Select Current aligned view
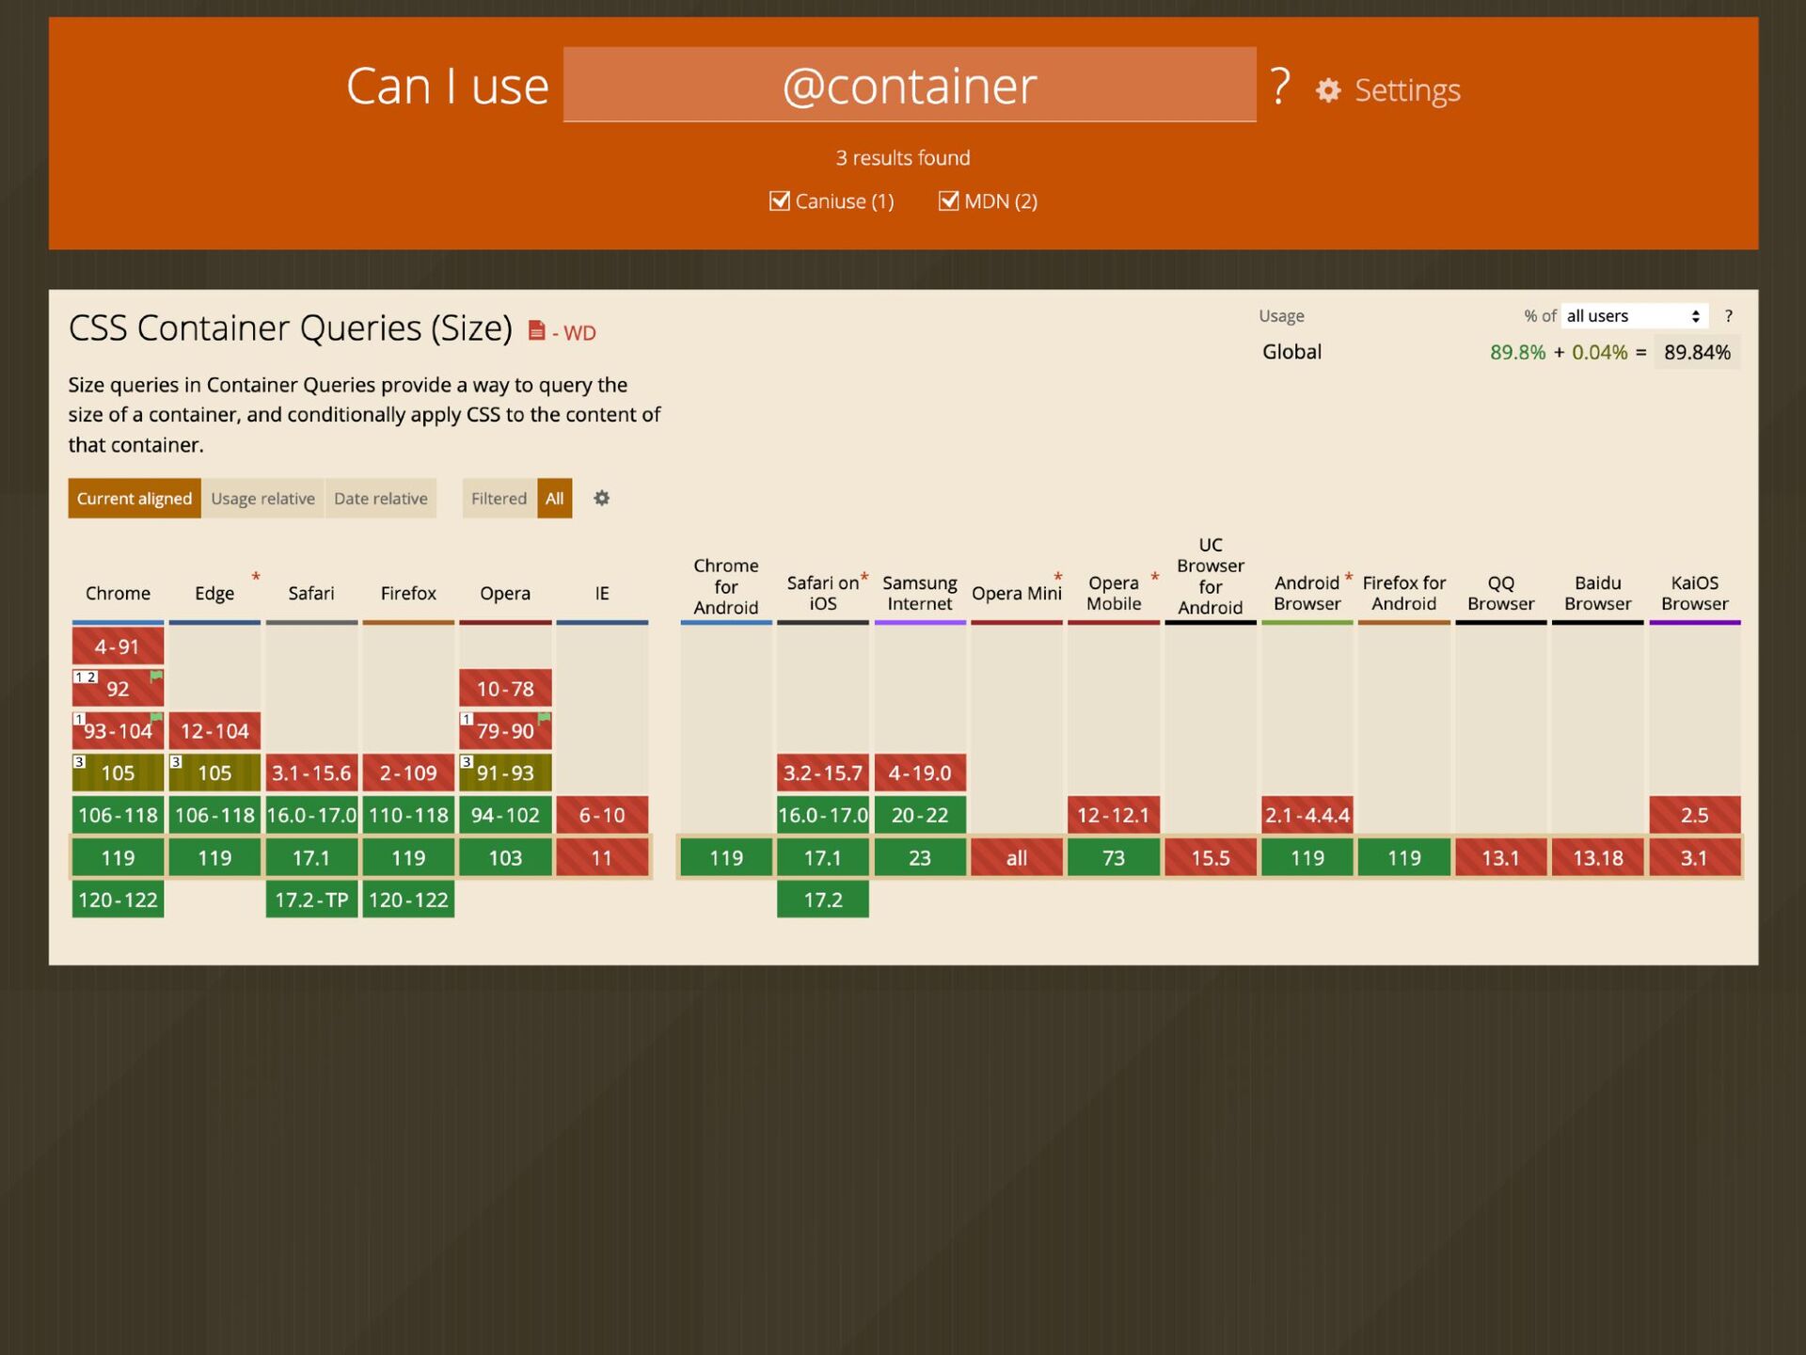The height and width of the screenshot is (1355, 1806). 135,498
